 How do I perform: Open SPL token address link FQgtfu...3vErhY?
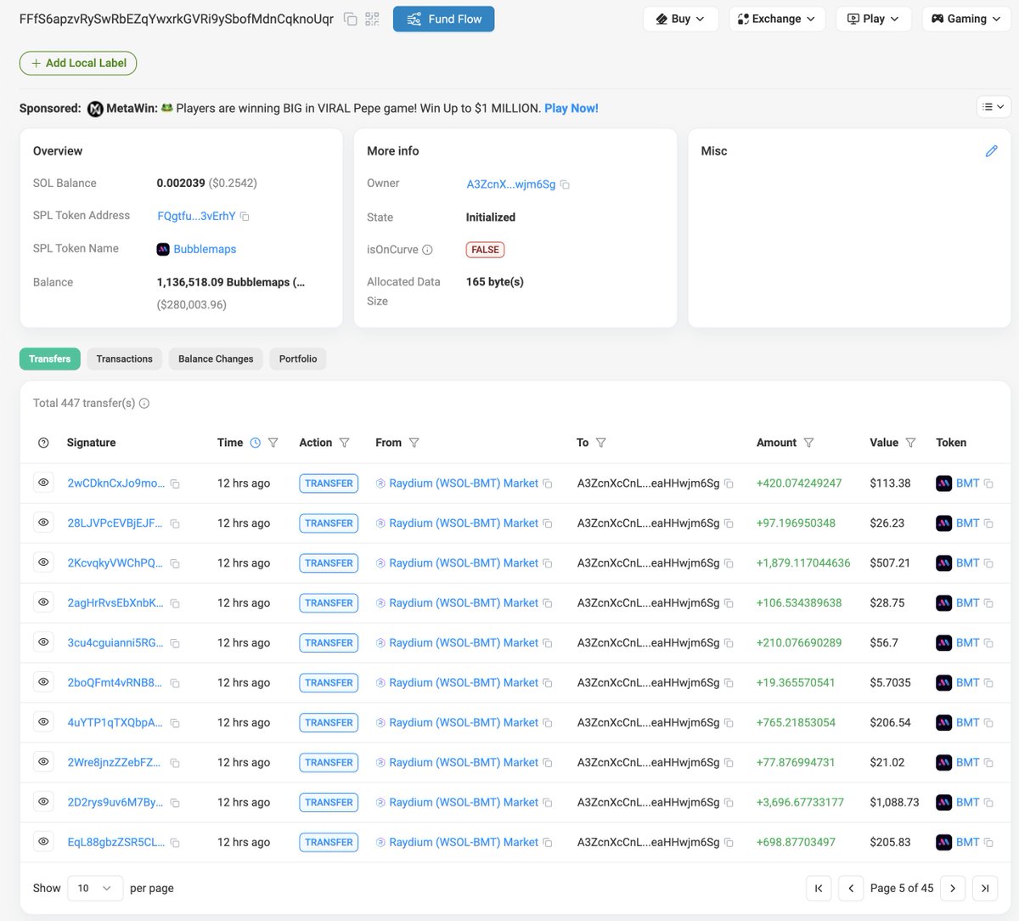tap(196, 216)
